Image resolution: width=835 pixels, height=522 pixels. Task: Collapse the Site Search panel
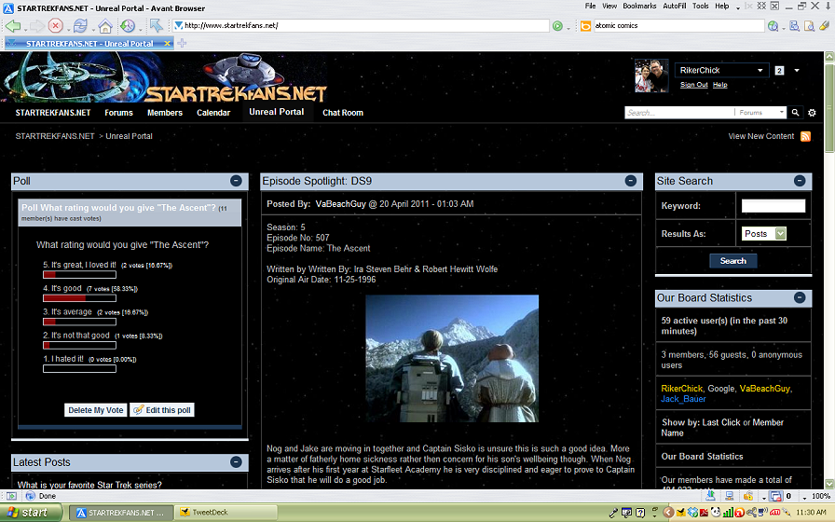[x=800, y=181]
